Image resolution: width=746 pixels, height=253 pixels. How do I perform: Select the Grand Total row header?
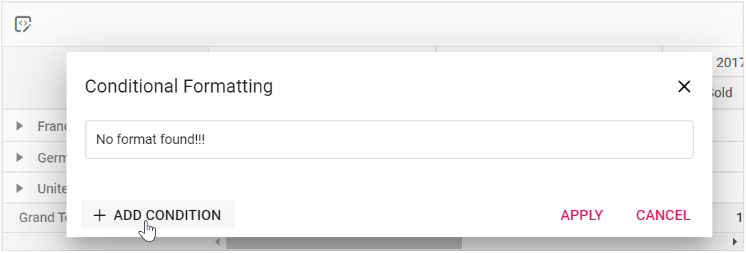click(x=43, y=217)
